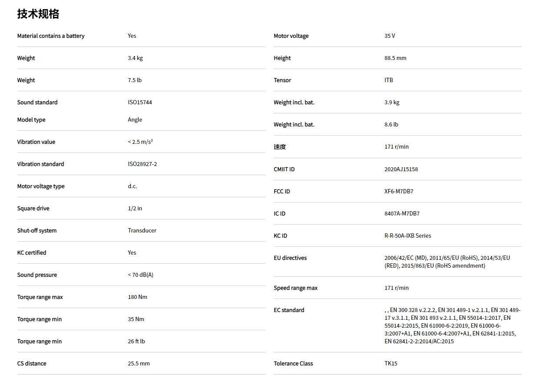Click the 180 Nm torque value
Viewport: 551px width, 375px height.
click(137, 297)
